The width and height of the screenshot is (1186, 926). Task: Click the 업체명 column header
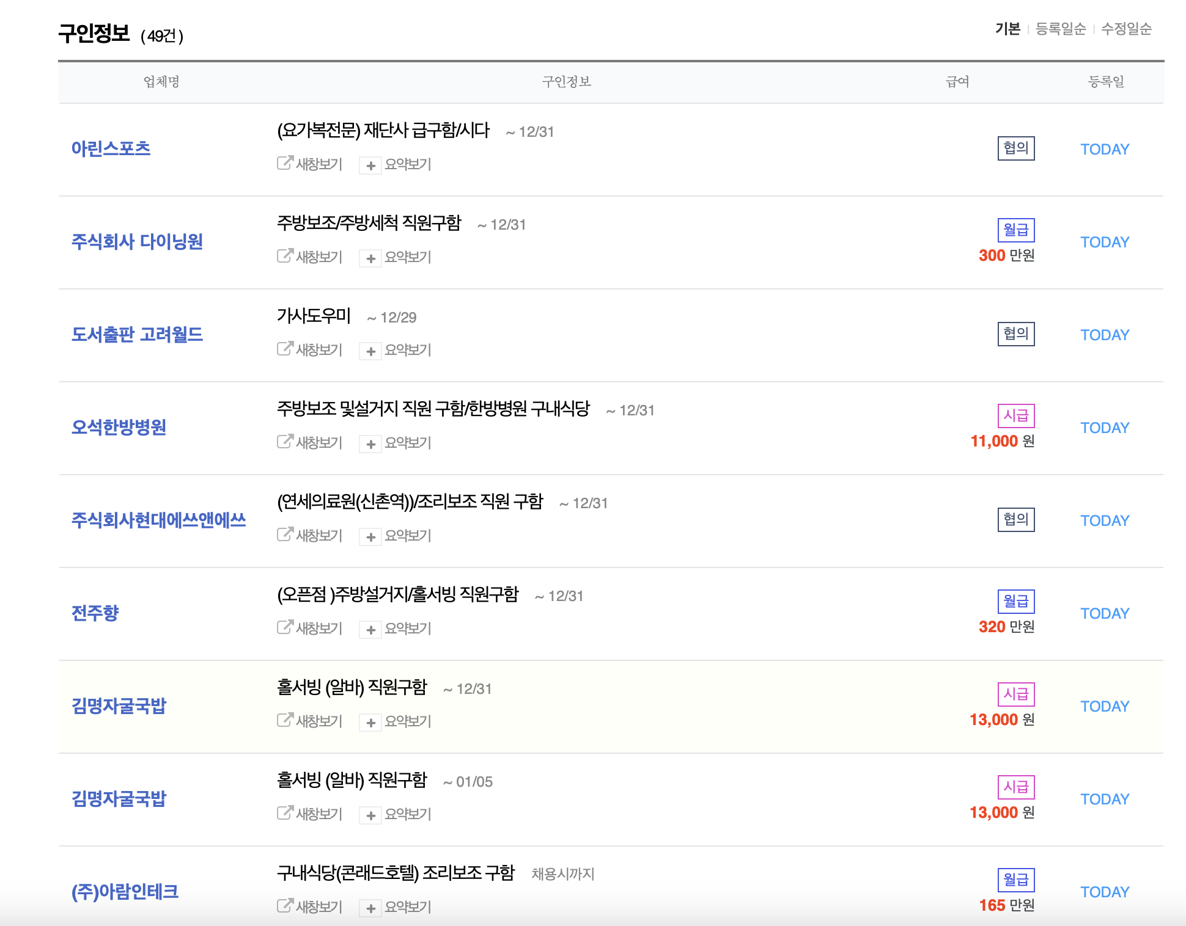pos(161,81)
